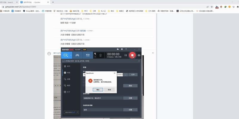Share this page using the address bar share icon

tap(207, 7)
